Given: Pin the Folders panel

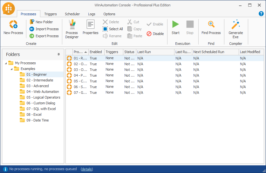Looking at the screenshot, I should (x=59, y=54).
